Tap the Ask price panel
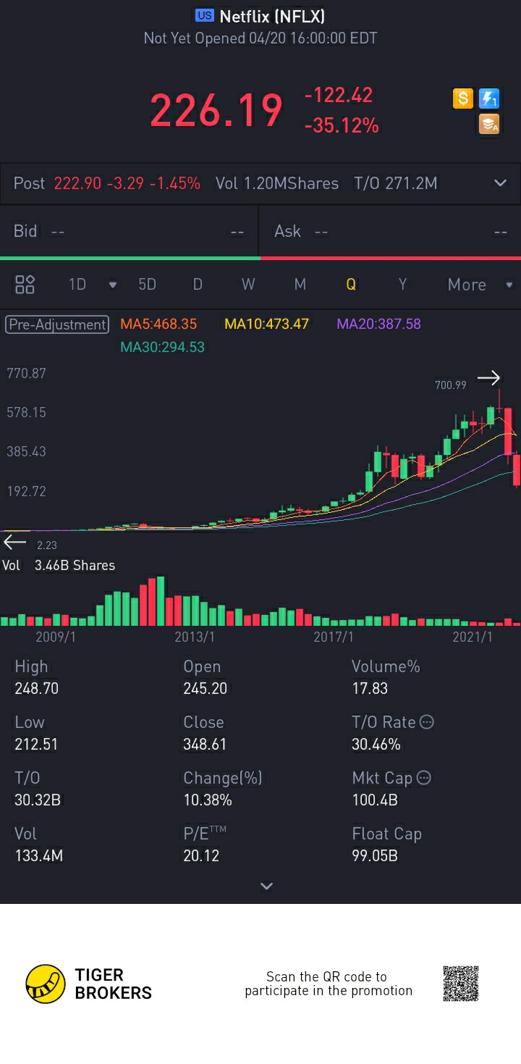This screenshot has height=1064, width=521. [x=391, y=232]
